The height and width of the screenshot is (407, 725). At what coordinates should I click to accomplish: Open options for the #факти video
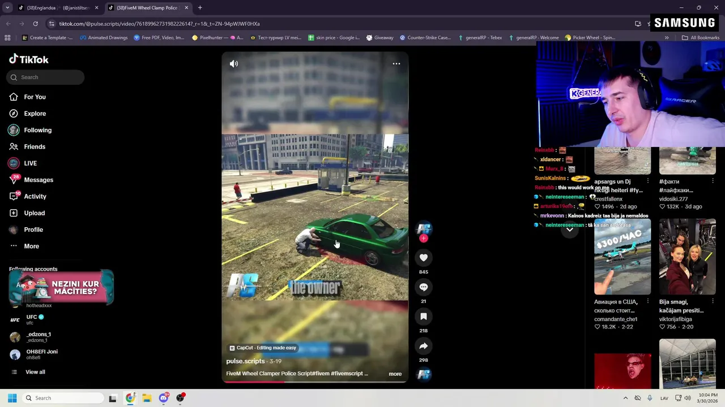pos(713,181)
